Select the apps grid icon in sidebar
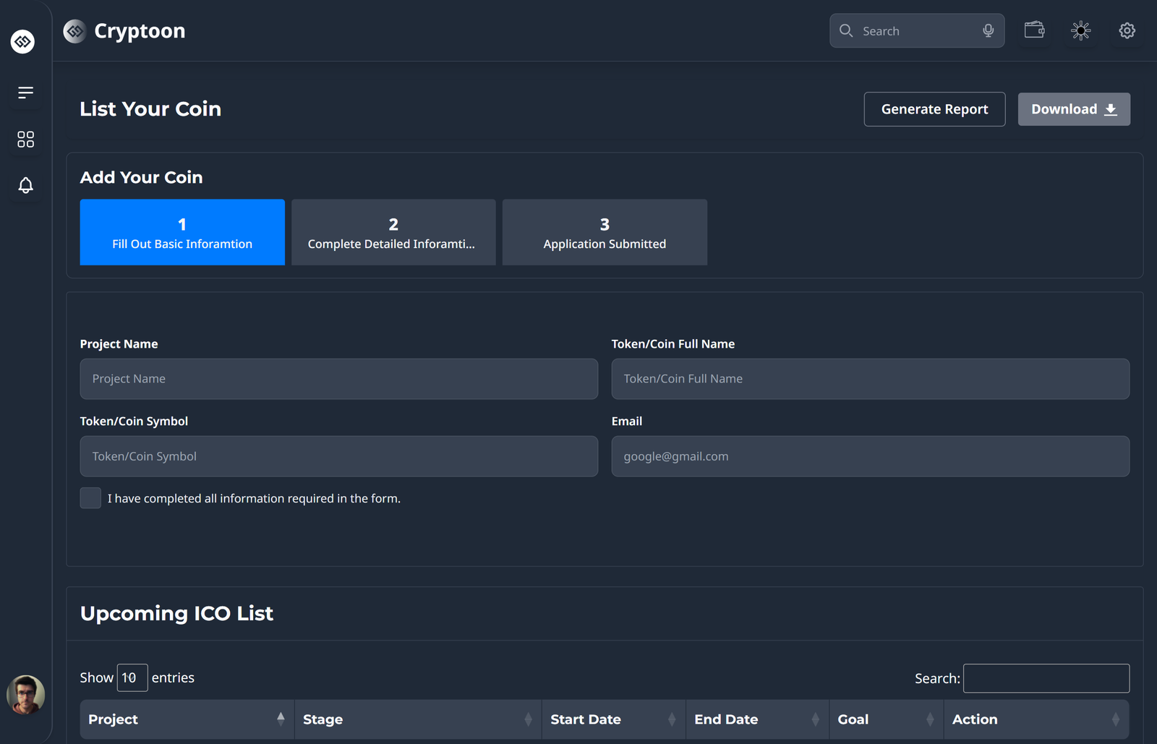 (x=25, y=139)
